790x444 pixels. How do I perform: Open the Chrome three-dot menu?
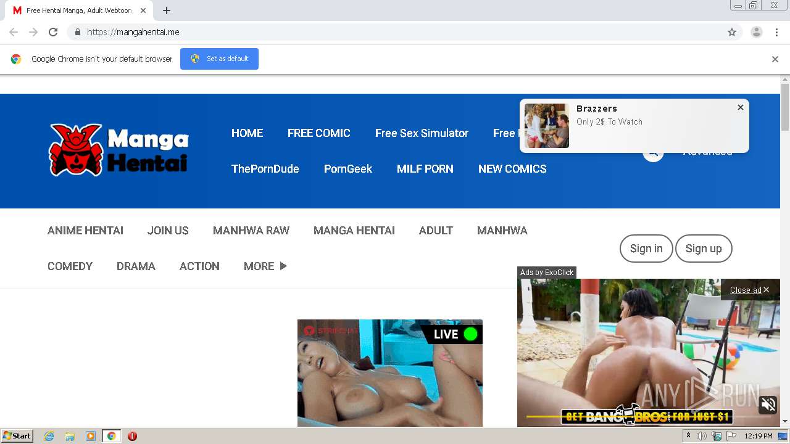[x=777, y=32]
